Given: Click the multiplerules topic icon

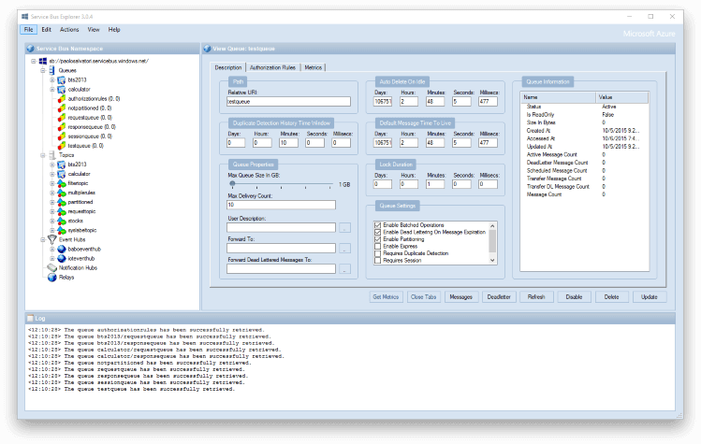Looking at the screenshot, I should point(62,193).
